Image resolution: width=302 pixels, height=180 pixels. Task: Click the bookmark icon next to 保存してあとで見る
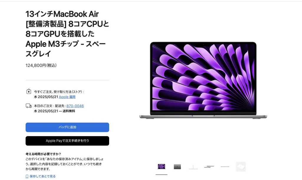(x=27, y=176)
